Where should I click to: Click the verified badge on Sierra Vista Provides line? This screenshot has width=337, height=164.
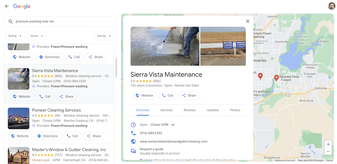(34, 86)
